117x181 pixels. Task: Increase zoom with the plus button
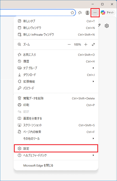(x=86, y=44)
